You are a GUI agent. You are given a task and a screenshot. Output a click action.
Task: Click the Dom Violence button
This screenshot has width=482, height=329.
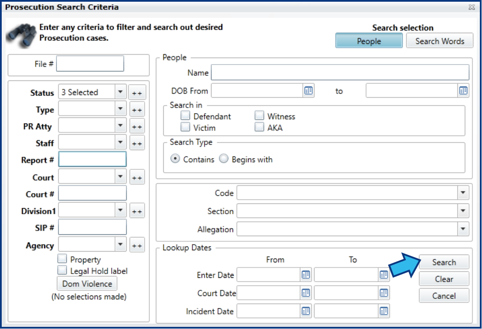(x=87, y=284)
